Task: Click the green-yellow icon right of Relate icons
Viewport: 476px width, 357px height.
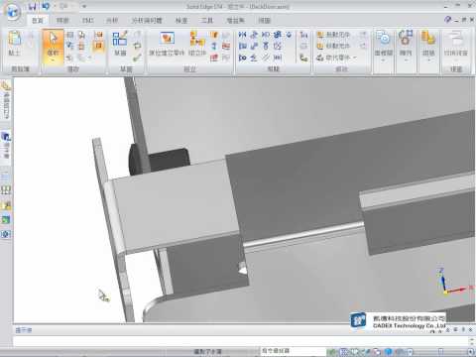Action: tap(303, 58)
